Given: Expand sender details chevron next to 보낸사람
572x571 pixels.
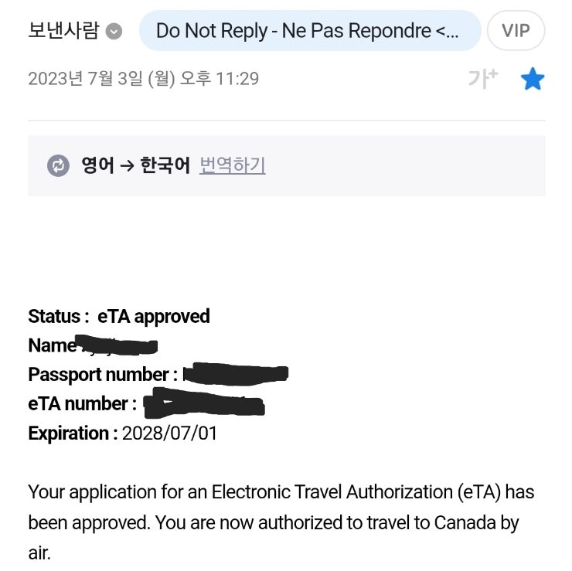Looking at the screenshot, I should (114, 32).
